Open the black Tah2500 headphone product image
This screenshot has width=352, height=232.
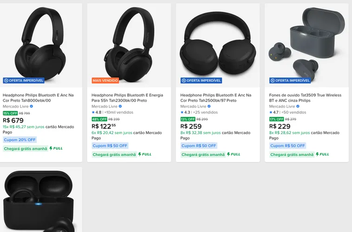(x=218, y=45)
